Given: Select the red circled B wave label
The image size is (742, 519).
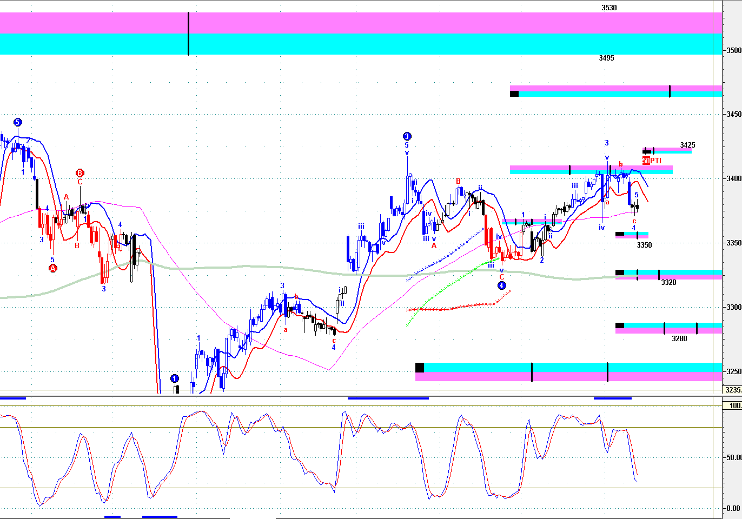Looking at the screenshot, I should pyautogui.click(x=79, y=173).
